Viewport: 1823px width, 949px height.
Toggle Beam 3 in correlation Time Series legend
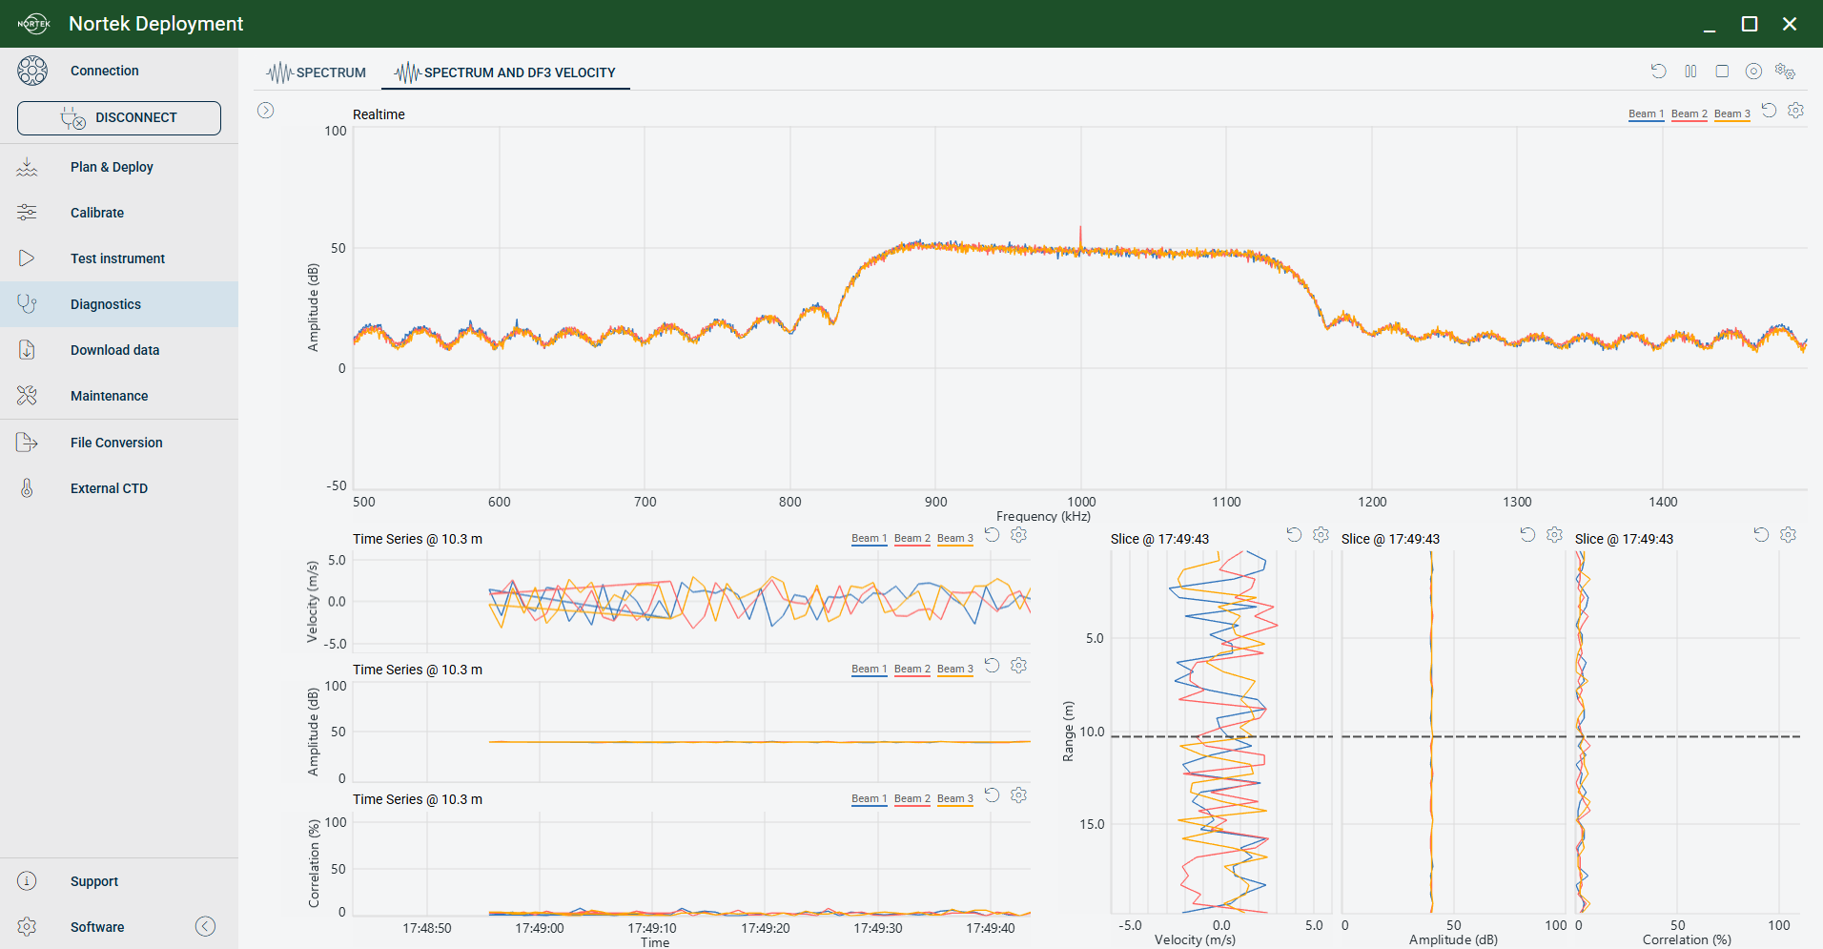click(955, 799)
